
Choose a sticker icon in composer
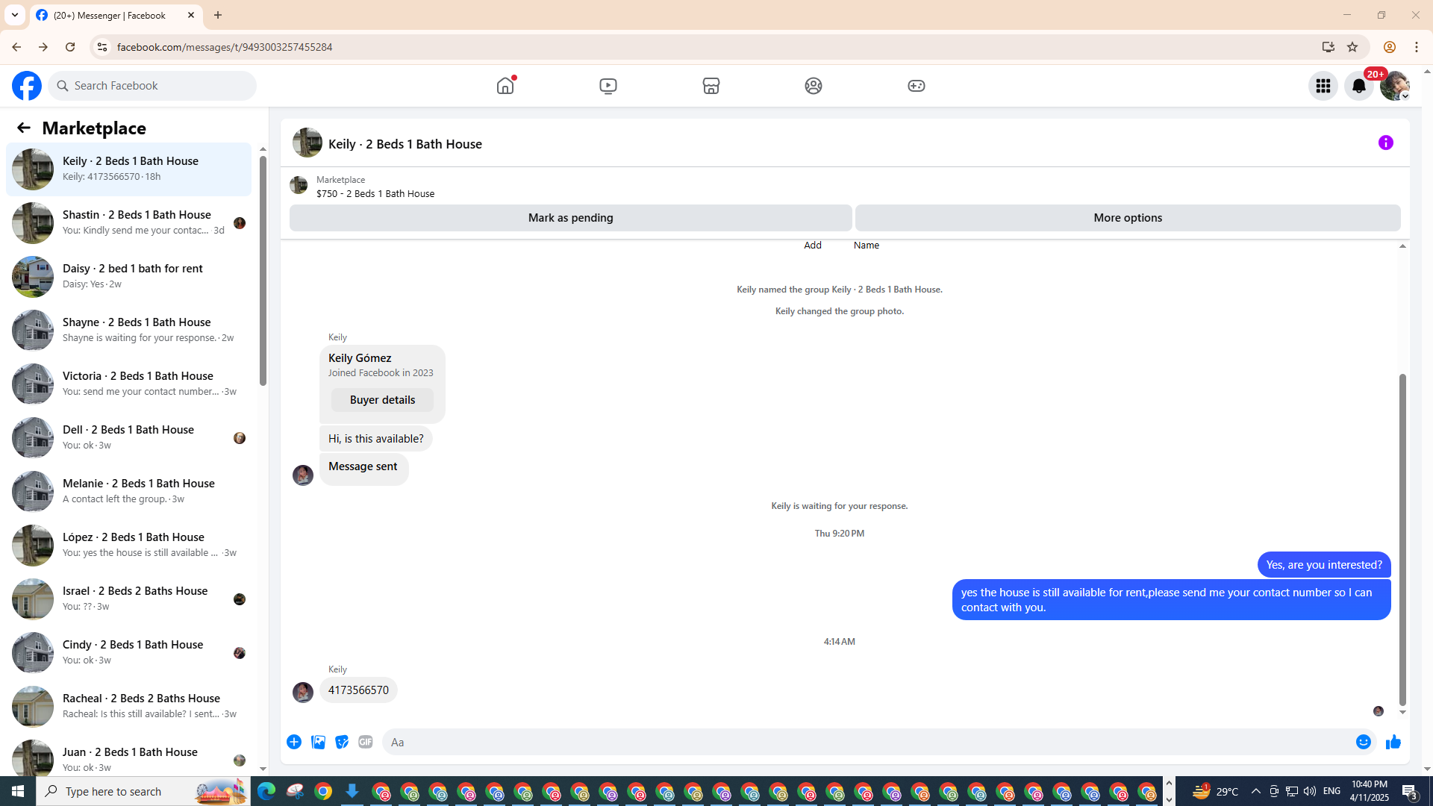[342, 742]
